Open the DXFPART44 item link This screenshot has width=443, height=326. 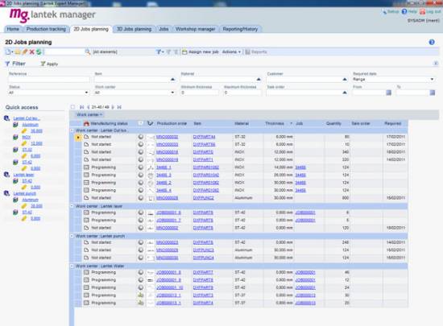click(x=204, y=137)
